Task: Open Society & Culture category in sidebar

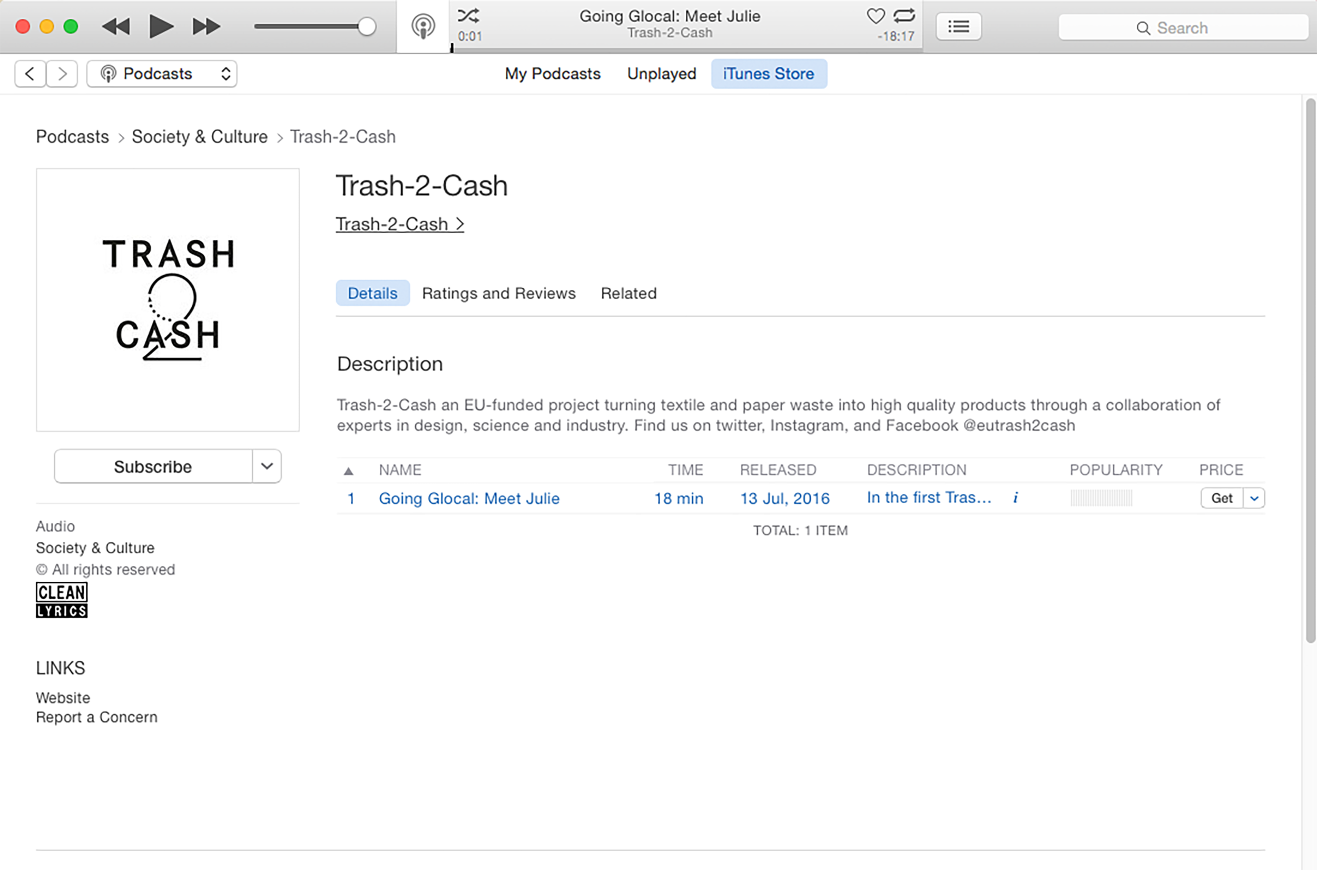Action: [x=95, y=548]
